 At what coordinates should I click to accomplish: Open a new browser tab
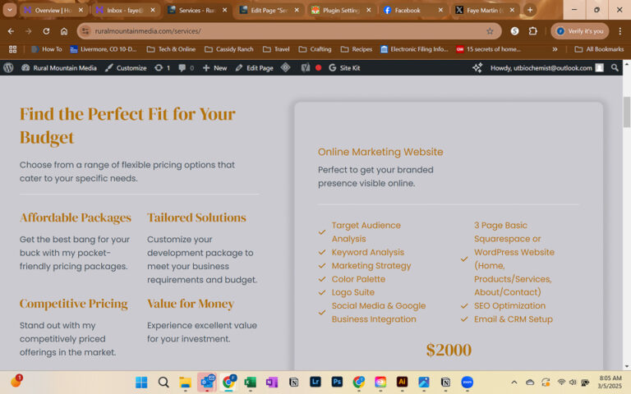tap(530, 10)
